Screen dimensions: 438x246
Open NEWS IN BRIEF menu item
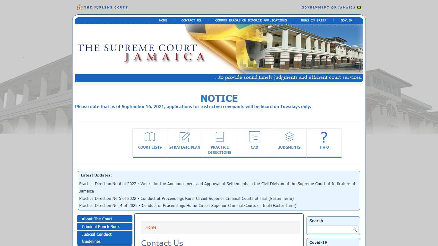tap(314, 20)
